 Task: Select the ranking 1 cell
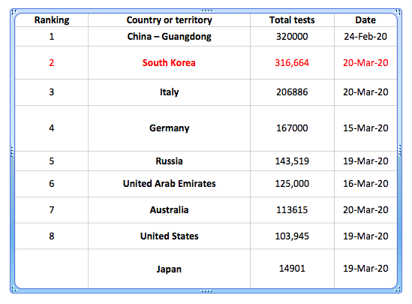point(52,37)
